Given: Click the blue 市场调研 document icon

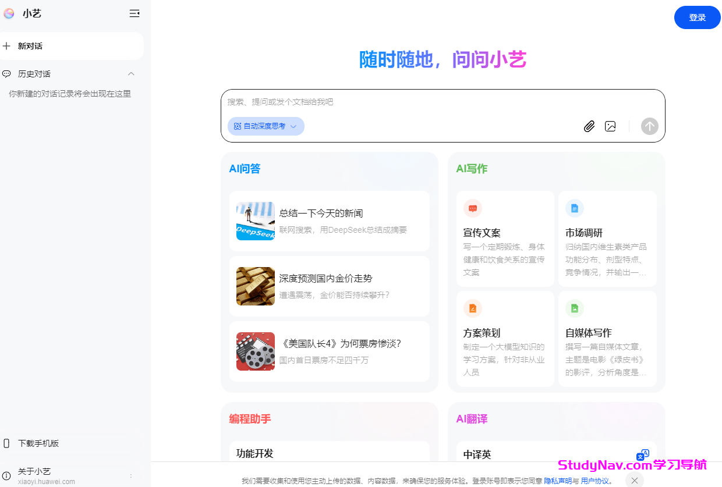Looking at the screenshot, I should coord(575,208).
